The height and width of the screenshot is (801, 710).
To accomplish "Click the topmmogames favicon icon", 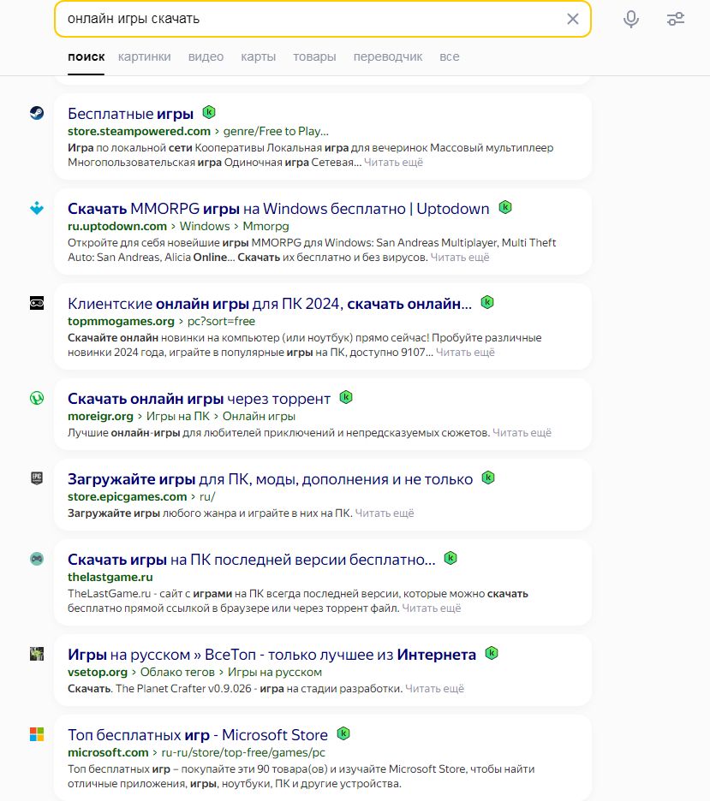I will (37, 303).
